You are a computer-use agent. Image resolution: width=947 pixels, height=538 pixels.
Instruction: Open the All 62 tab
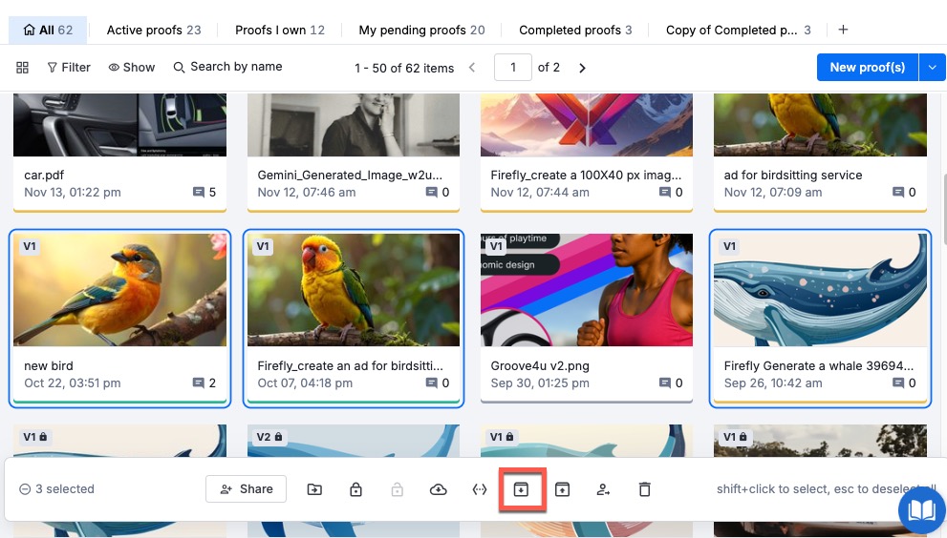[49, 31]
